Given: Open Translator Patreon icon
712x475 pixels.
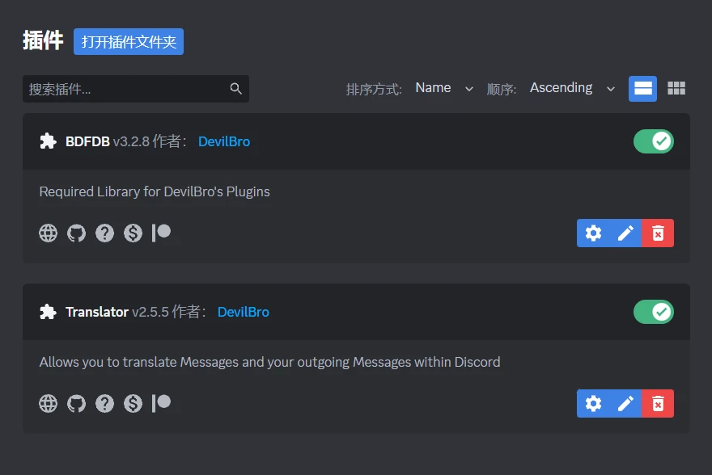Looking at the screenshot, I should (x=161, y=403).
